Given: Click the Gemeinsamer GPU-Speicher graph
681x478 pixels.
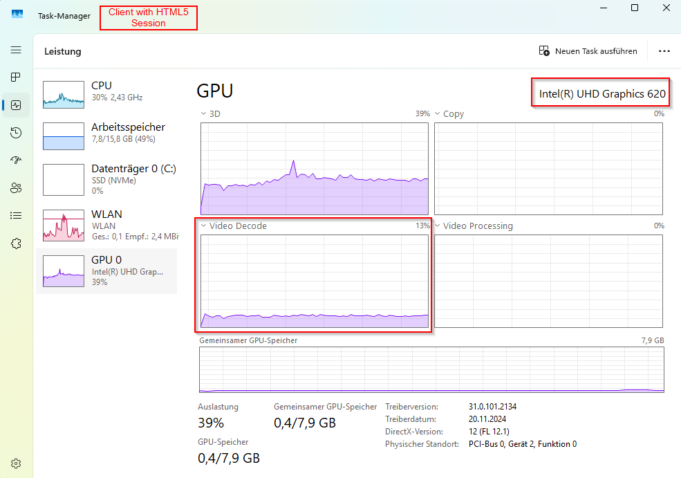Looking at the screenshot, I should (x=431, y=370).
